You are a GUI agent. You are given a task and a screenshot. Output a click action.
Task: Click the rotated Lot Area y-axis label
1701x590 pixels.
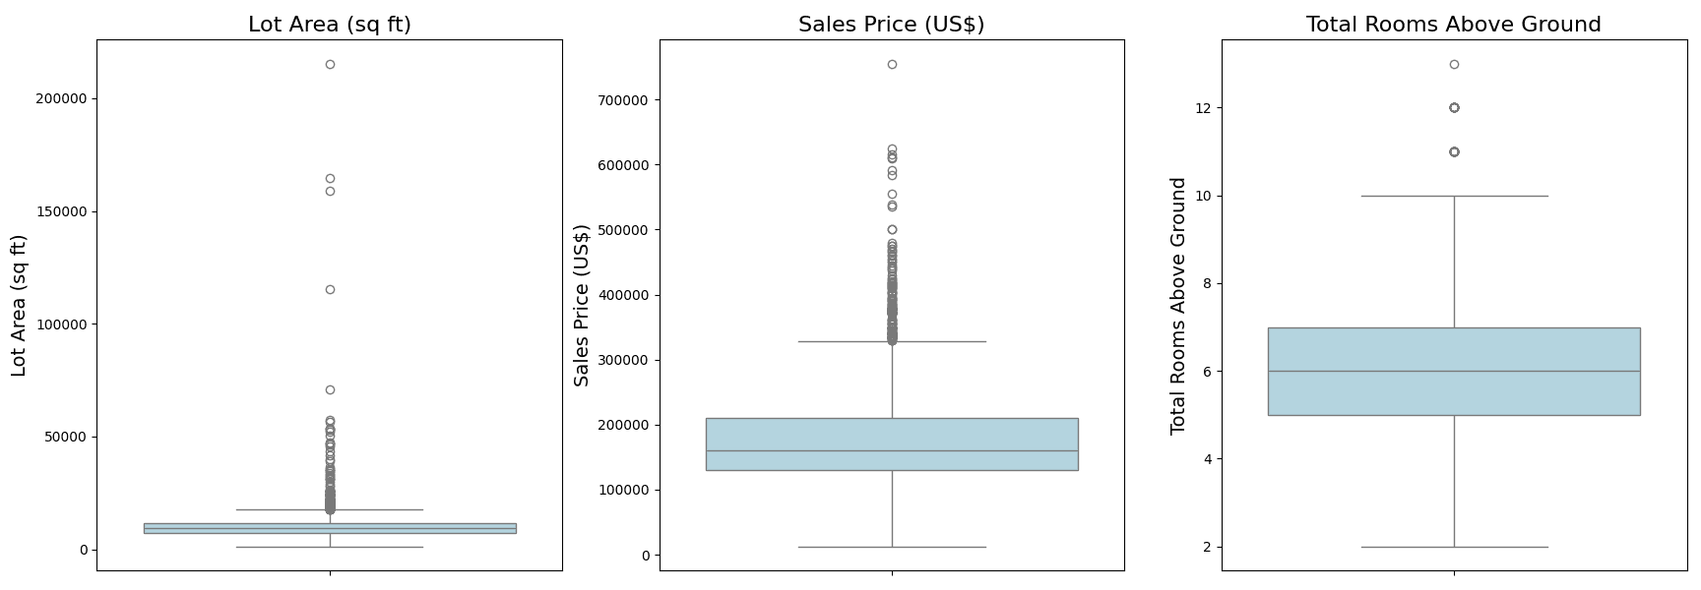(19, 305)
